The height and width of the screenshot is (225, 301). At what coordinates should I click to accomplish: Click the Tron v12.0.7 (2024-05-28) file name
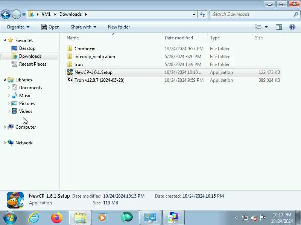tap(99, 80)
